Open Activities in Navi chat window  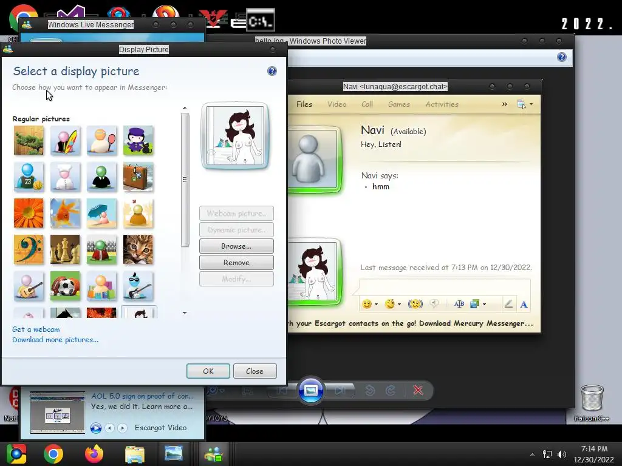tap(442, 104)
